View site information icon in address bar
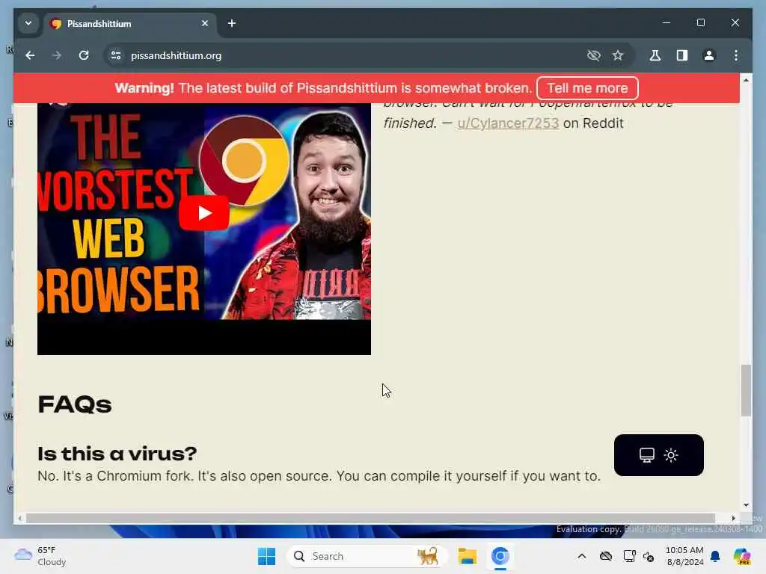This screenshot has width=766, height=574. click(116, 55)
